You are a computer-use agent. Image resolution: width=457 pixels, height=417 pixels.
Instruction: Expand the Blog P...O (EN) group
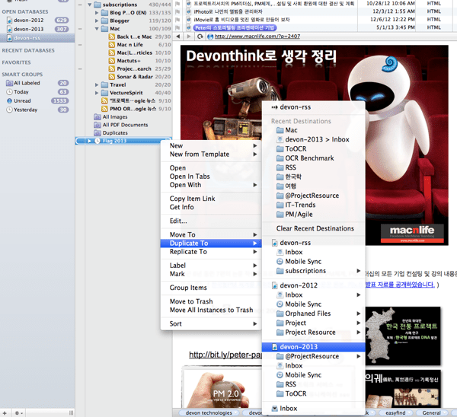click(x=97, y=13)
